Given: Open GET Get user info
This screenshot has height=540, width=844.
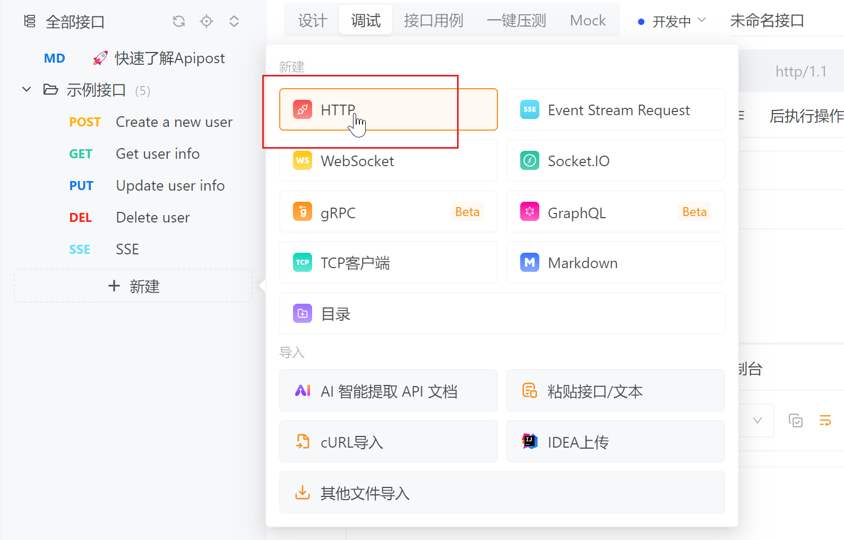Looking at the screenshot, I should pos(133,153).
